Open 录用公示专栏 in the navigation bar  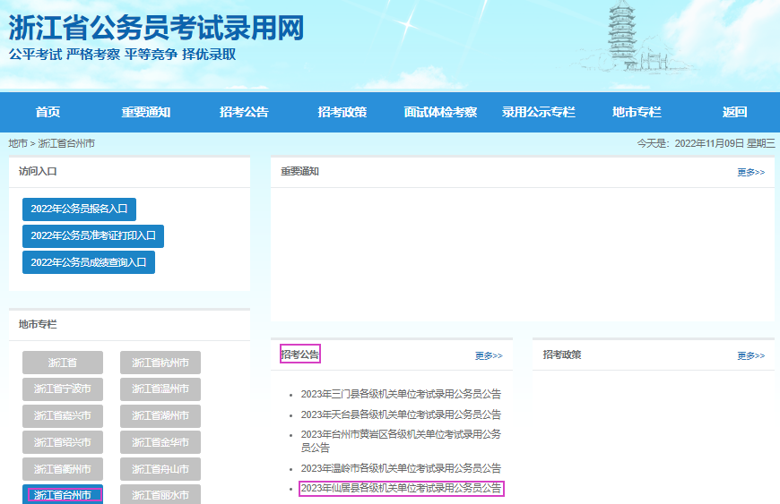click(x=538, y=112)
